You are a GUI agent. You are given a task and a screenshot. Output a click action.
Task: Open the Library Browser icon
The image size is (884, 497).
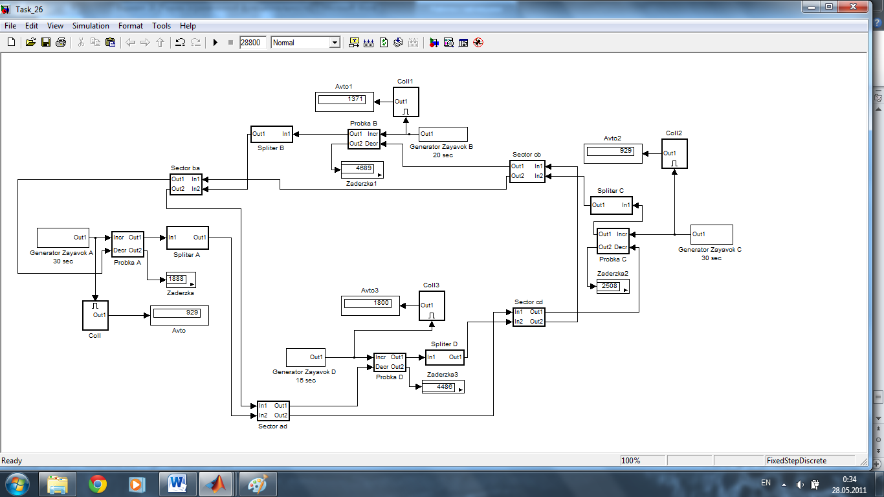[434, 43]
